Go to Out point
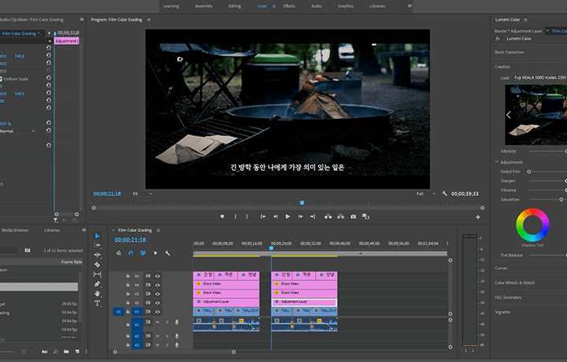567x362 pixels. (x=313, y=216)
